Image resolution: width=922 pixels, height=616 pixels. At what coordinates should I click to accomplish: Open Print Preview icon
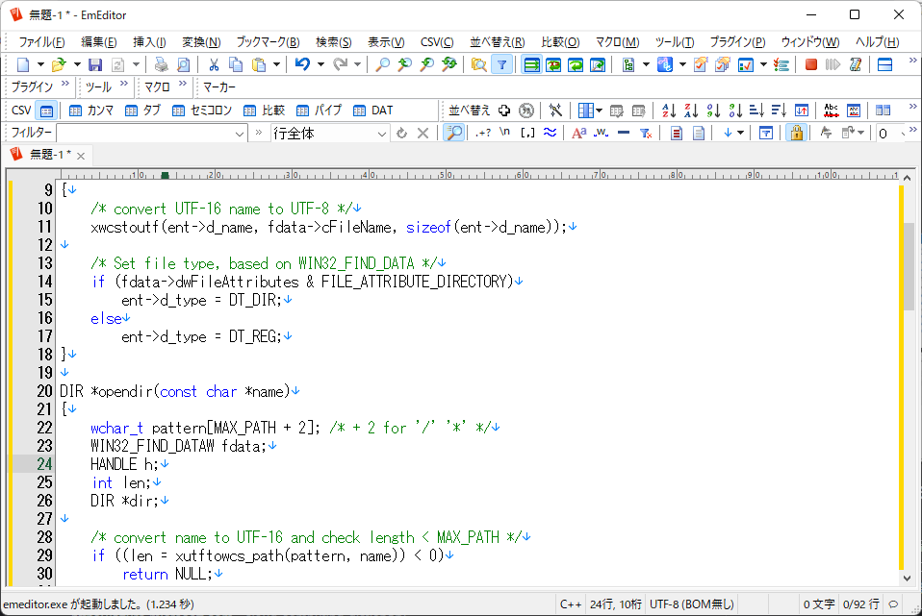click(x=184, y=64)
